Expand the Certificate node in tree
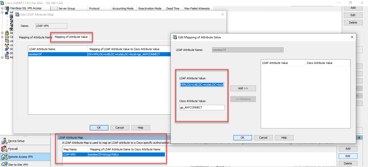This screenshot has height=167, width=368. tap(2, 37)
